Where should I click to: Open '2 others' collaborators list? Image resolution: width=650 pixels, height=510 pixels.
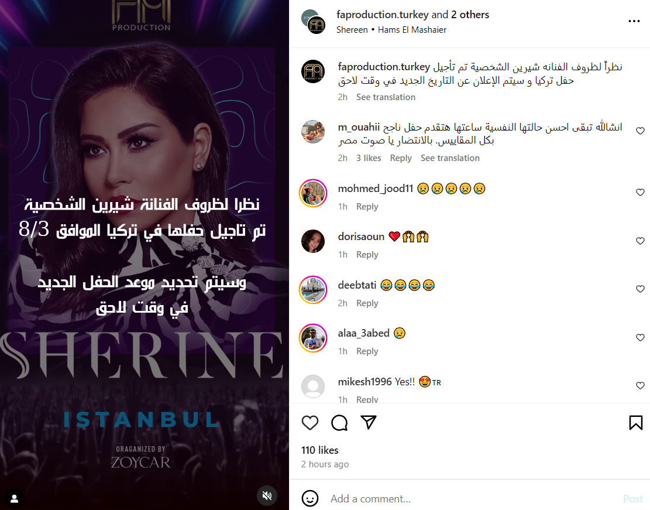(x=470, y=15)
